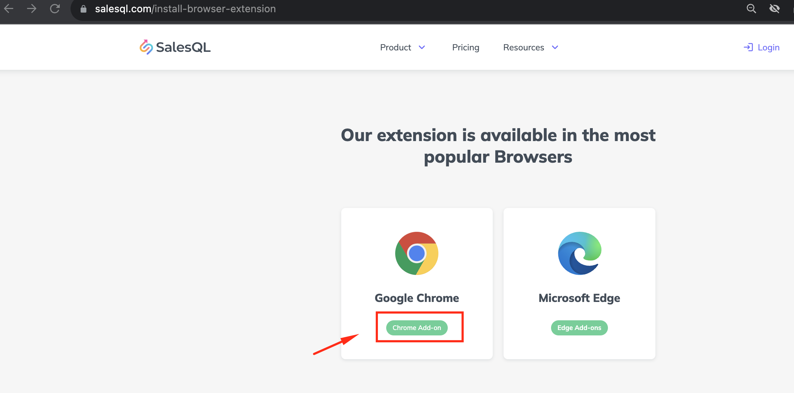Click the Edge Add-ons button
794x393 pixels.
coord(579,328)
